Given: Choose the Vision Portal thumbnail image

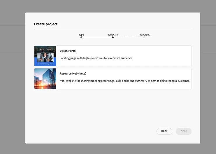Looking at the screenshot, I should pyautogui.click(x=45, y=56).
